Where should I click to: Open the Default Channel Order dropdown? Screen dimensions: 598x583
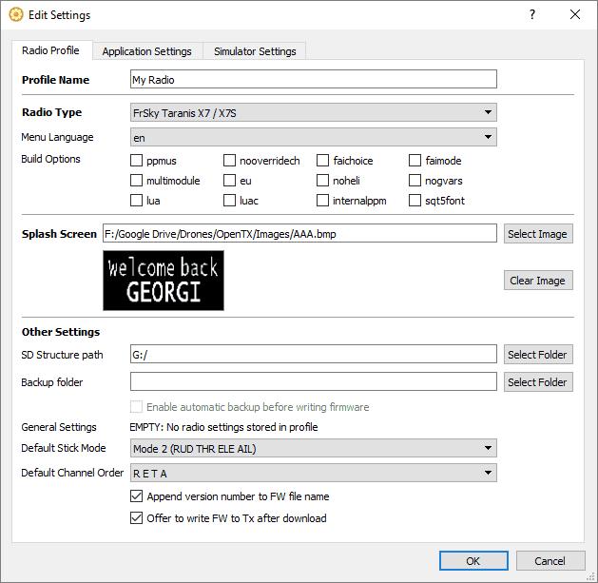314,473
